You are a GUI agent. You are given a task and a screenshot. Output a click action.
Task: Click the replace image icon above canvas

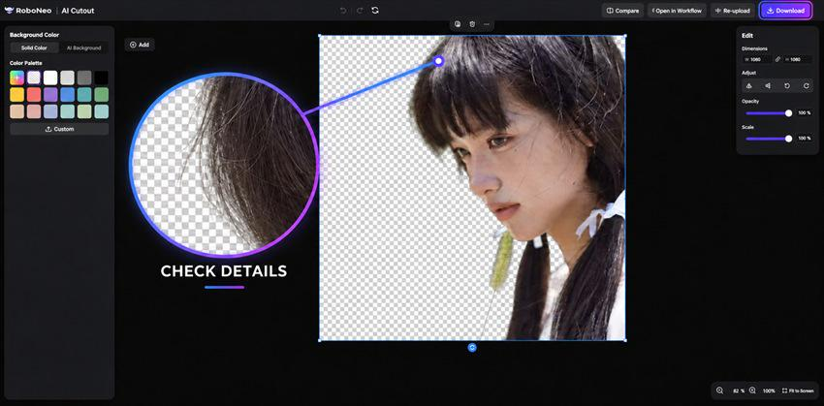coord(458,24)
